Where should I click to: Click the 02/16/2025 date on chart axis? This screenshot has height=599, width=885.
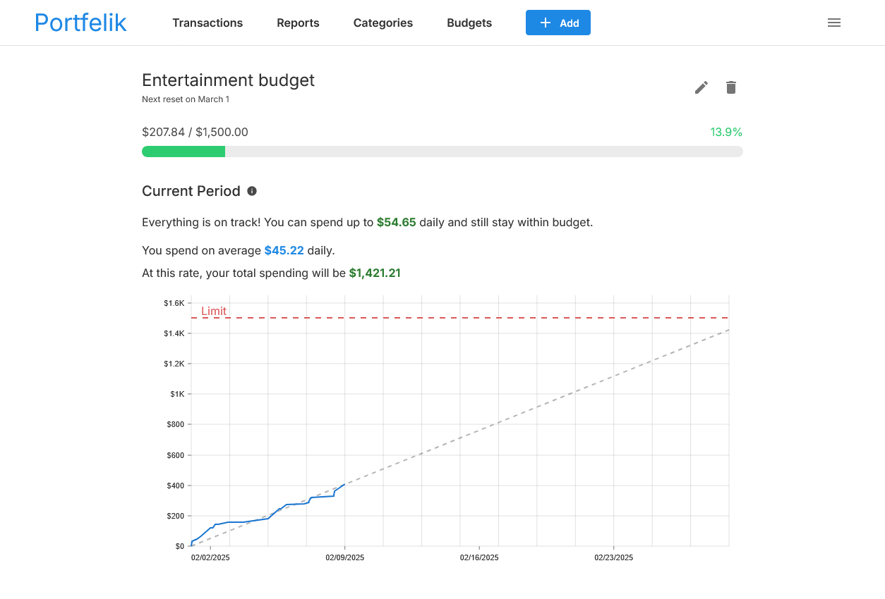click(x=479, y=557)
